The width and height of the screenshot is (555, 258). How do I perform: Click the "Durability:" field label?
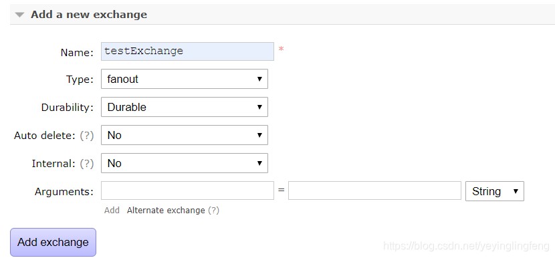pos(68,107)
